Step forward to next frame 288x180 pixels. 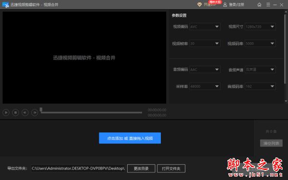coord(35,112)
